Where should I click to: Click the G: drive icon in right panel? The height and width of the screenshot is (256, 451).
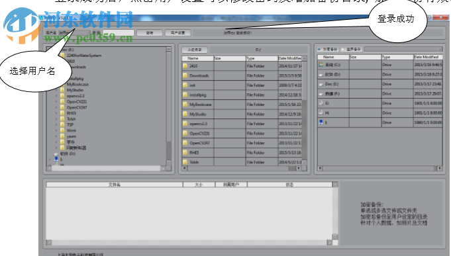[x=321, y=103]
